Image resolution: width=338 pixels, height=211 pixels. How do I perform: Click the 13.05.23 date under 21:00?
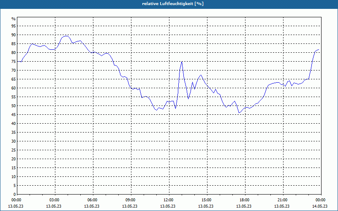[x=282, y=206]
